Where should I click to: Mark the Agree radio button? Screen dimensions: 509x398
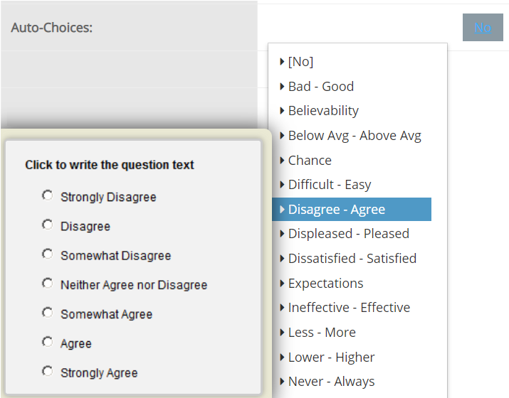click(x=48, y=343)
